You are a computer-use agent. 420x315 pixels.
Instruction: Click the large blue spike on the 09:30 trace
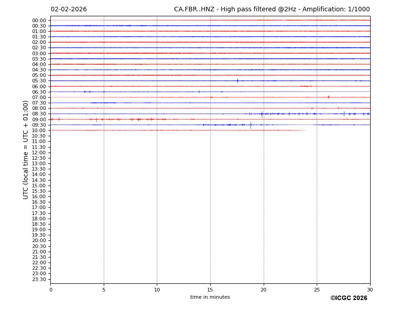(251, 125)
